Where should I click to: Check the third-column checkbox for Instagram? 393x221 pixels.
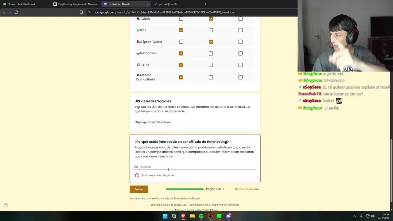coord(240,53)
